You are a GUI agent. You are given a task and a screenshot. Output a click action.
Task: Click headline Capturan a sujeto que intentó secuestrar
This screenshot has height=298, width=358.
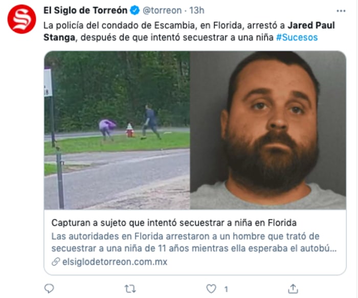point(174,223)
